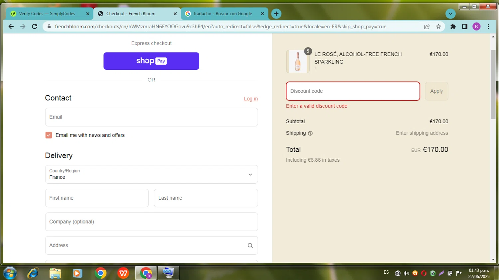
Task: Click the Enter a valid discount code message
Action: point(317,106)
